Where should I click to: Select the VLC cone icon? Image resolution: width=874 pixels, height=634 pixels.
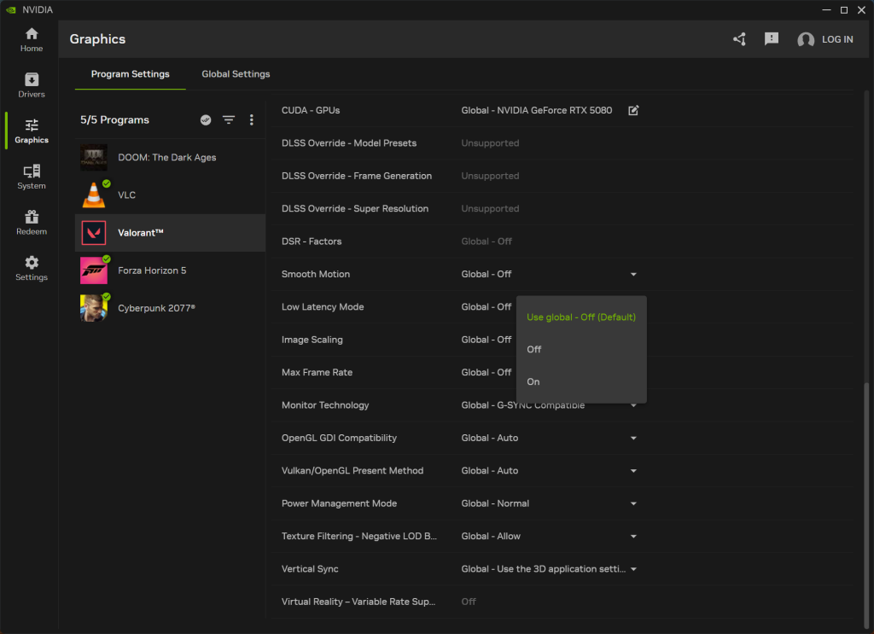[94, 195]
